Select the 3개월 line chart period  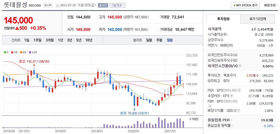(50, 40)
